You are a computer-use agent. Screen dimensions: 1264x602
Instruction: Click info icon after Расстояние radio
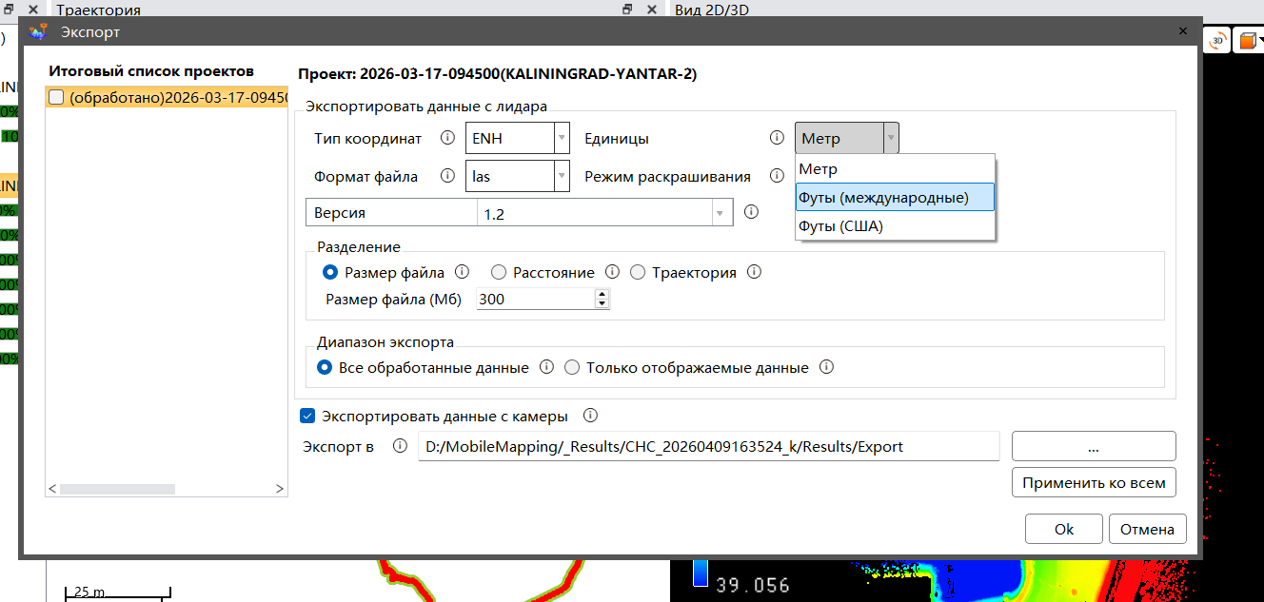tap(613, 272)
